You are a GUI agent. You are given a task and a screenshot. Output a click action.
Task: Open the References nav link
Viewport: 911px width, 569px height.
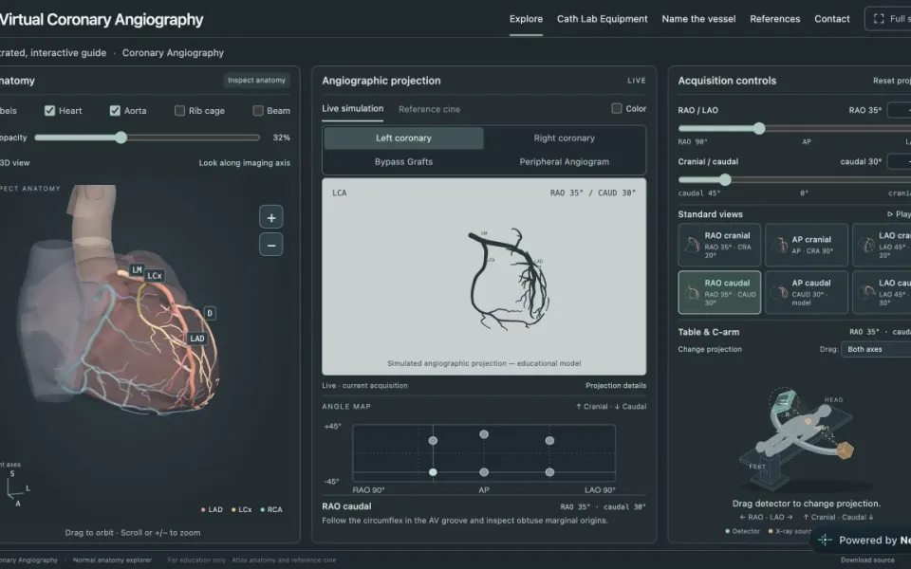click(x=774, y=19)
